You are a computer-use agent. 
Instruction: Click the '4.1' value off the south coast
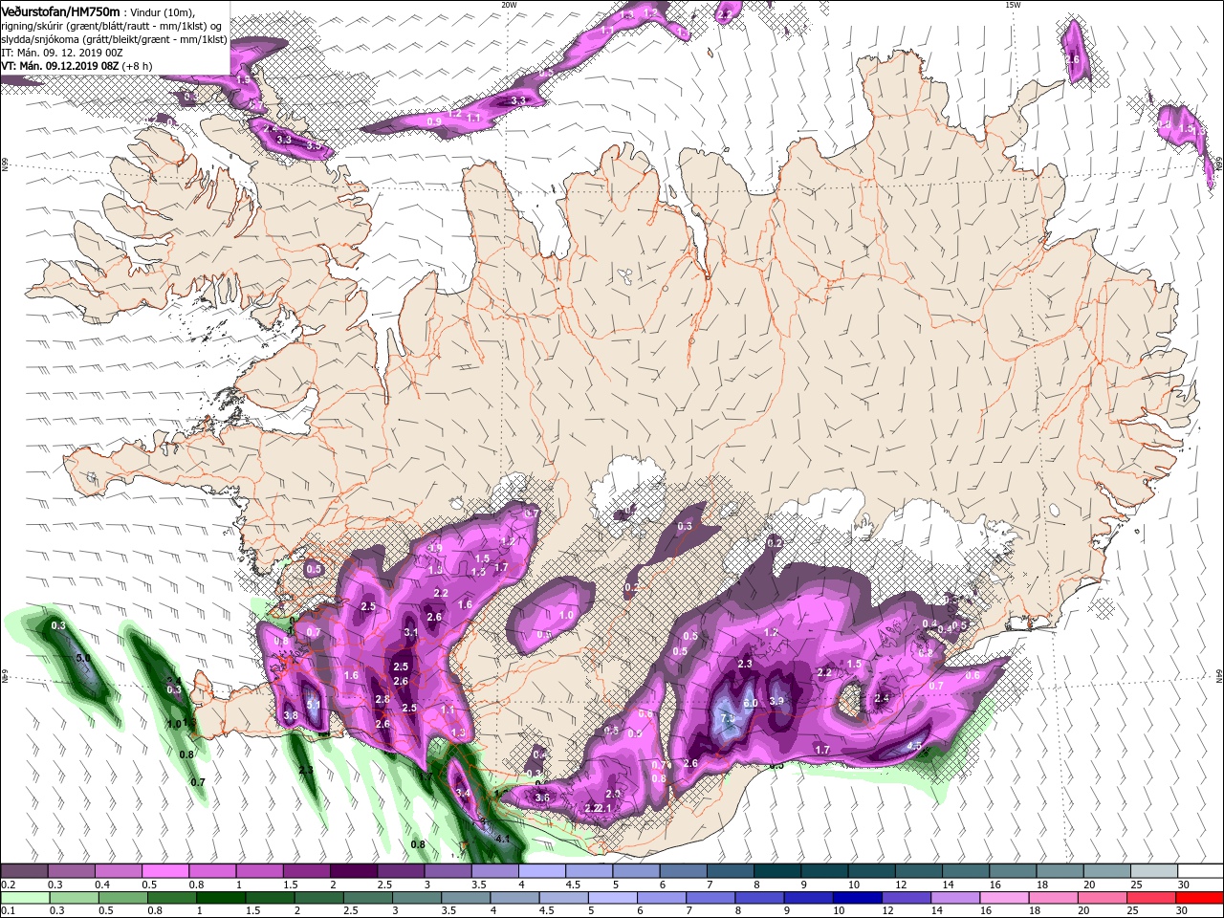click(x=503, y=840)
